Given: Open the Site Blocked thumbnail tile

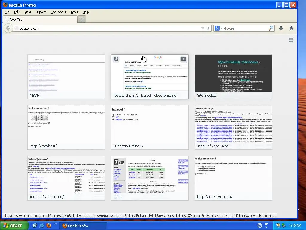Looking at the screenshot, I should (x=233, y=77).
